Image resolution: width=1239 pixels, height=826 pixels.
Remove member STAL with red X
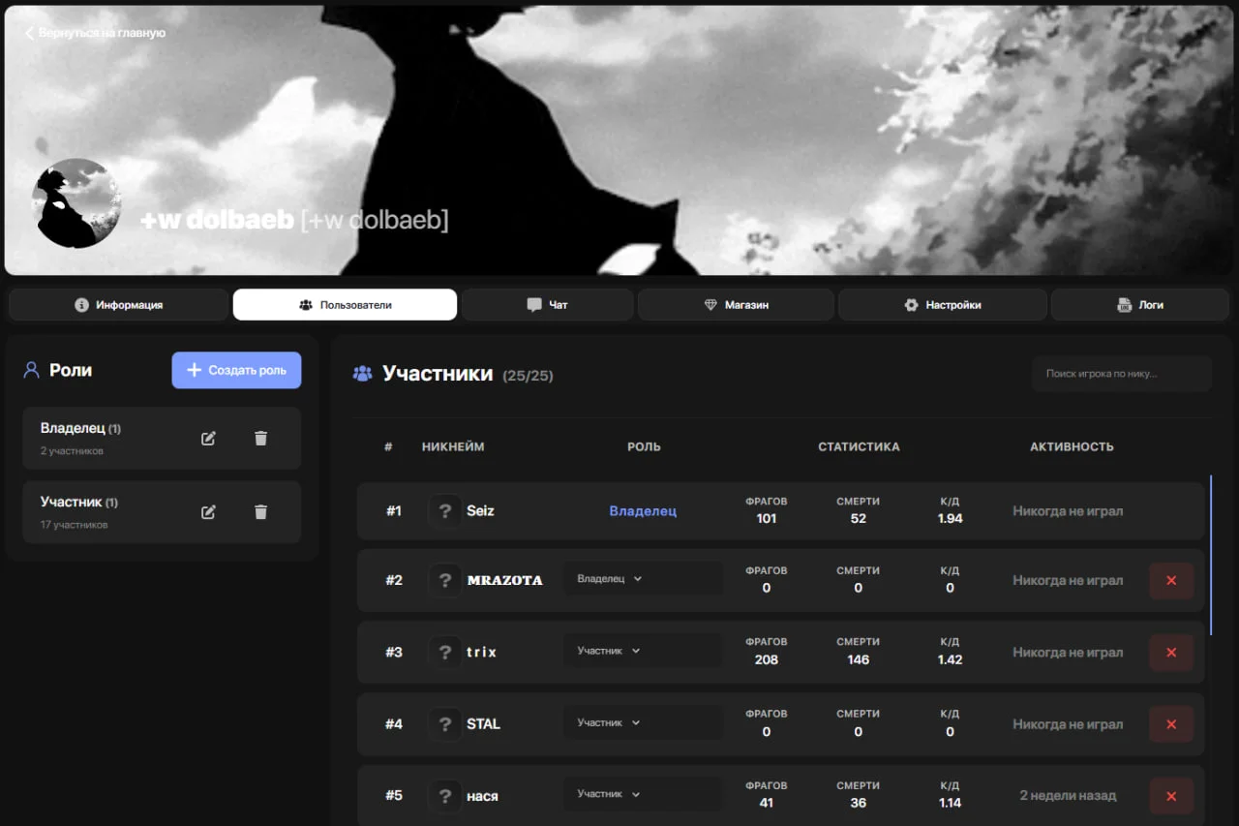tap(1171, 724)
